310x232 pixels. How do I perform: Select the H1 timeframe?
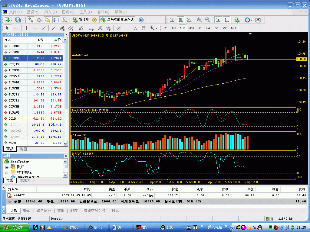pyautogui.click(x=200, y=28)
